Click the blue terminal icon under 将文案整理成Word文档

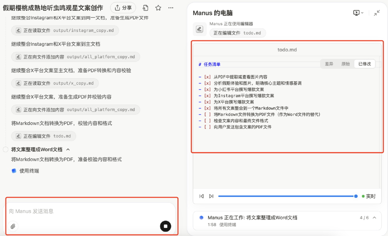tap(14, 171)
